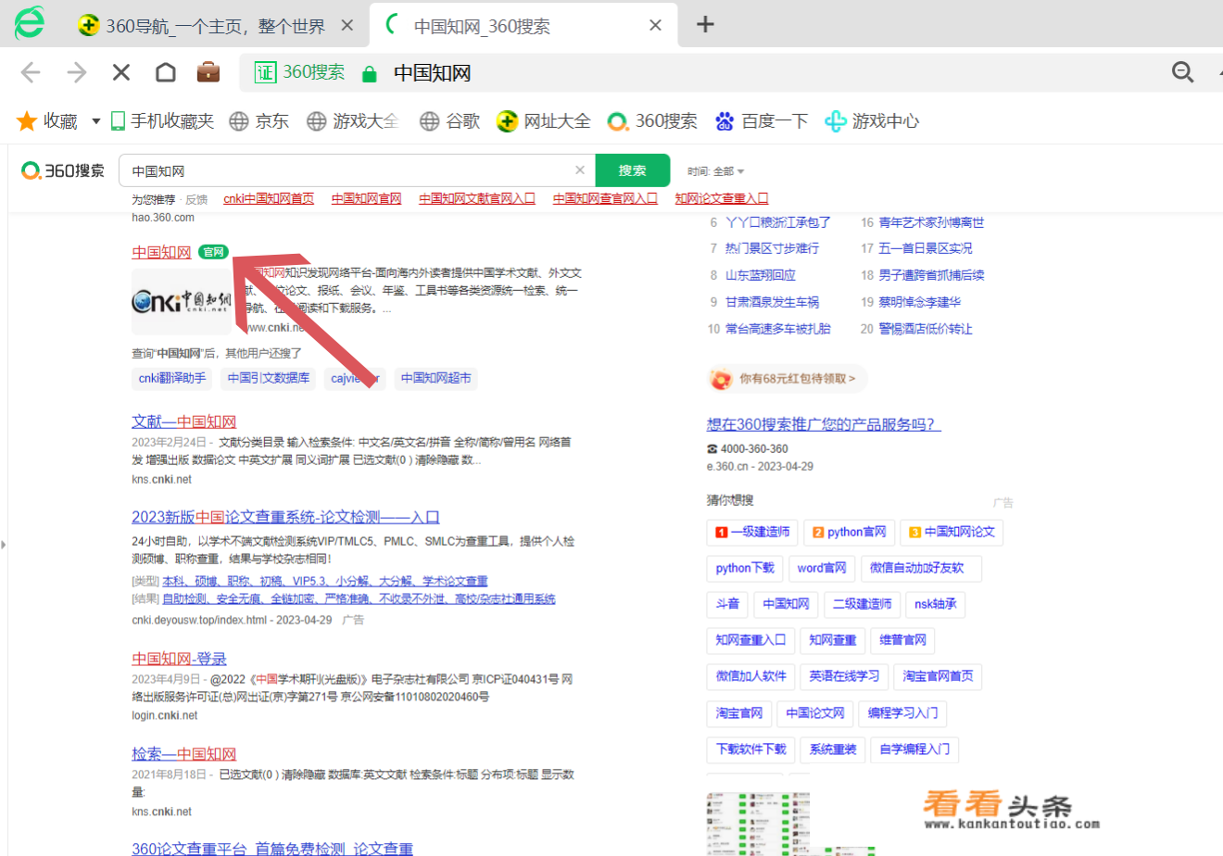Viewport: 1223px width, 856px height.
Task: Select suggested search 系统重装
Action: (x=833, y=749)
